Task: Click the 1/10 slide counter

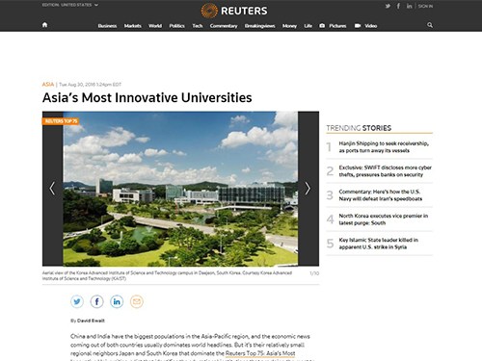Action: [314, 273]
